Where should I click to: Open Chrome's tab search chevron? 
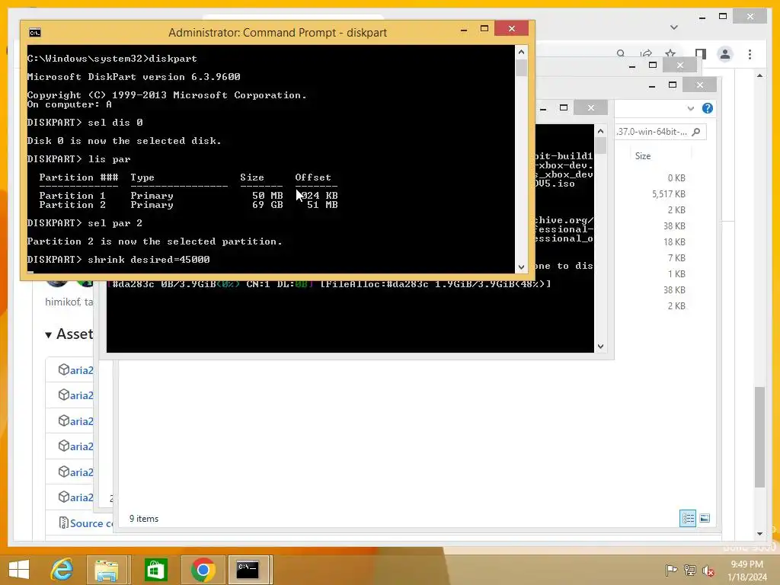(x=674, y=27)
